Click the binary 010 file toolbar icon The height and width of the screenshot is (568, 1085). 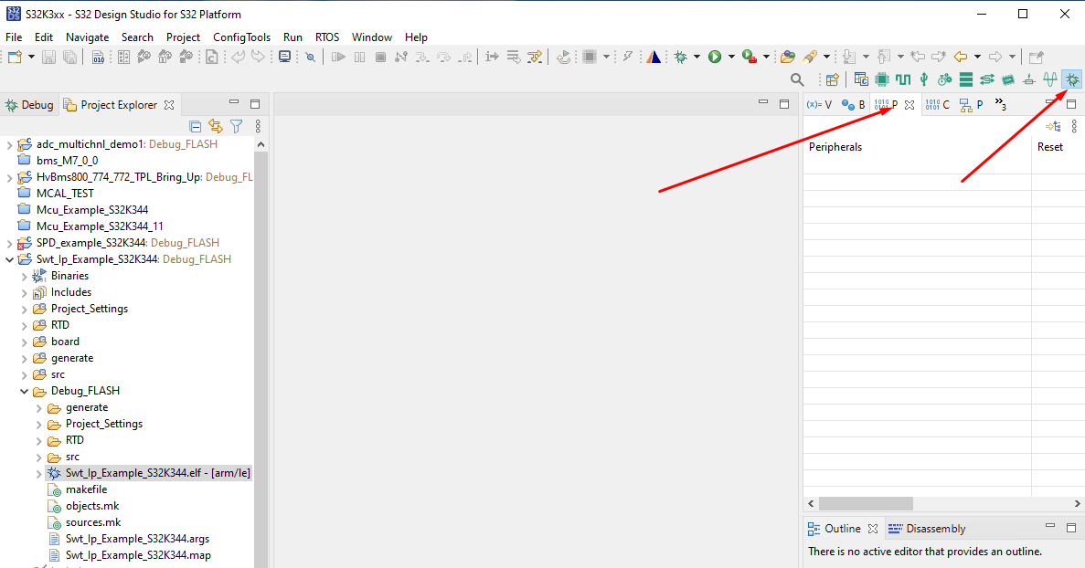(98, 57)
